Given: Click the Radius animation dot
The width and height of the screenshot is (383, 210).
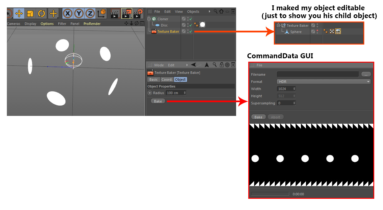Looking at the screenshot, I should pyautogui.click(x=150, y=93).
